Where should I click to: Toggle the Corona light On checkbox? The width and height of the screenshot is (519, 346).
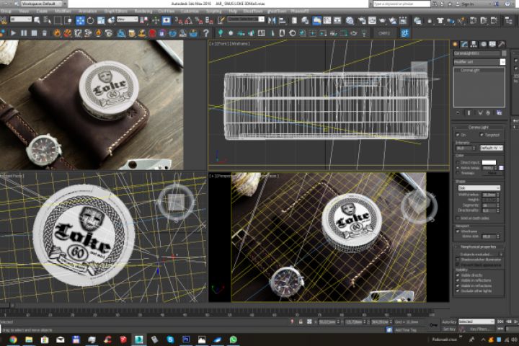click(x=458, y=135)
